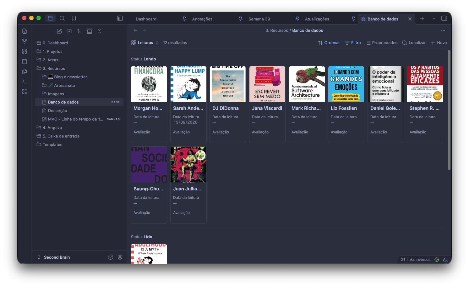The image size is (469, 287).
Task: Toggle the right sidebar
Action: (x=444, y=18)
